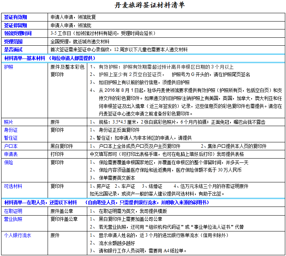Click the 保单需要英文版本 line

[x=112, y=178]
